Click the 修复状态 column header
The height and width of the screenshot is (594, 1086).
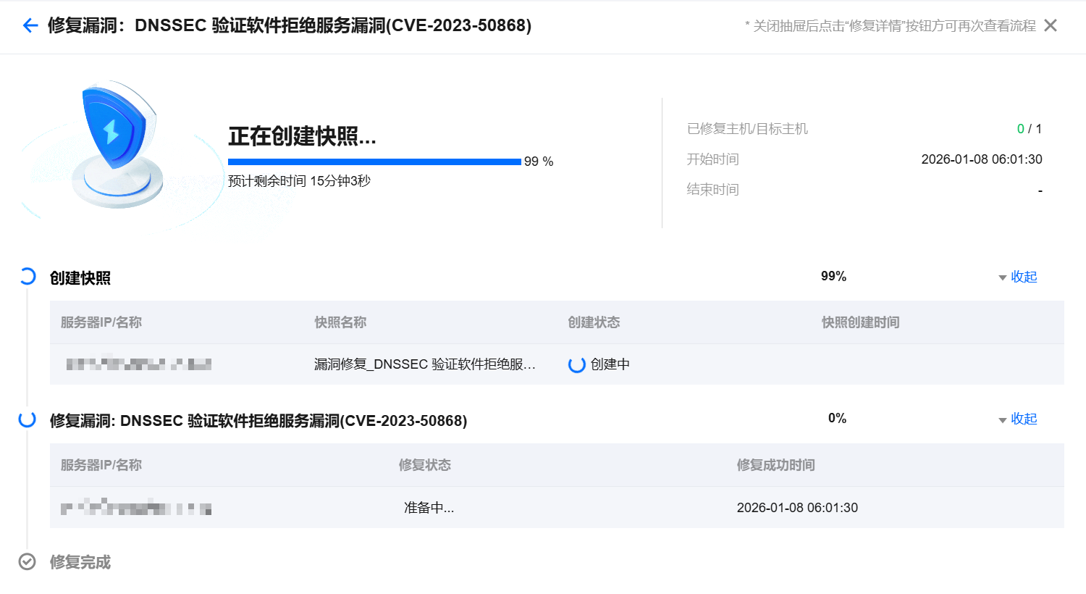pos(424,465)
